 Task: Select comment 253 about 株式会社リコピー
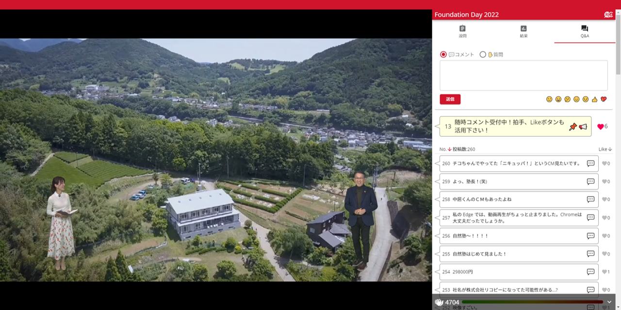click(505, 290)
